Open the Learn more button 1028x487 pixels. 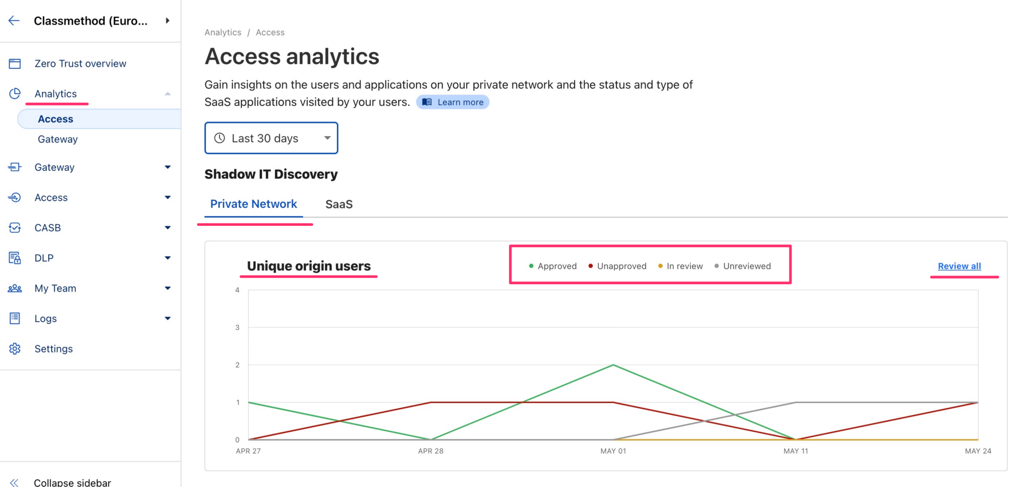pos(452,102)
